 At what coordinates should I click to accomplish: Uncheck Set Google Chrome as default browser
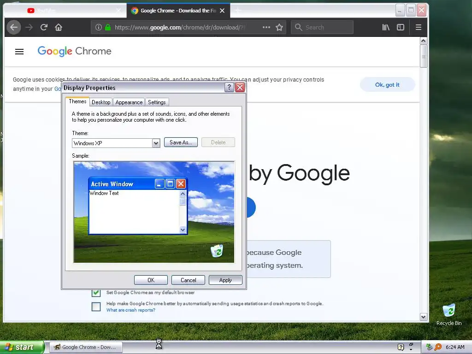pyautogui.click(x=96, y=292)
